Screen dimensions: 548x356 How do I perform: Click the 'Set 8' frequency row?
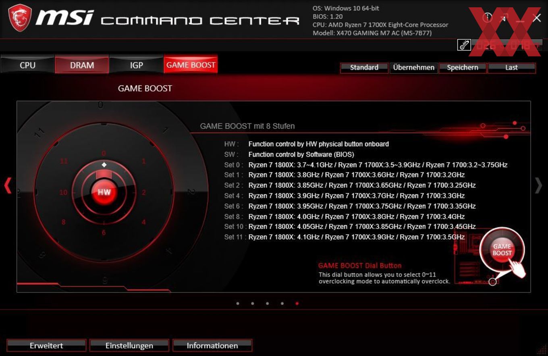coord(345,217)
